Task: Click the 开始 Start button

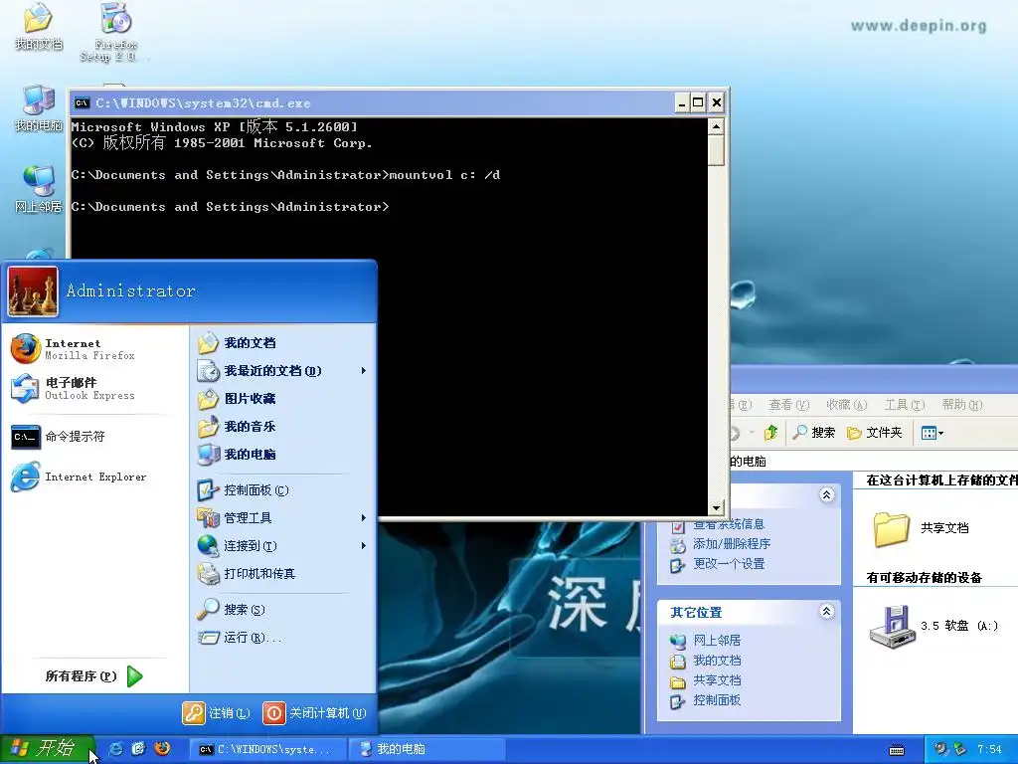Action: pos(47,749)
